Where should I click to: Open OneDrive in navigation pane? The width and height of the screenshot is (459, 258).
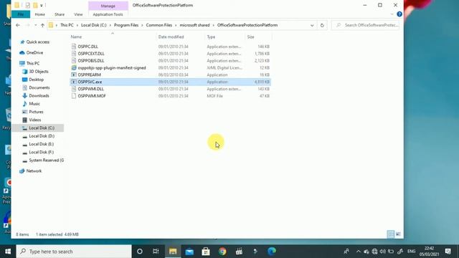34,52
